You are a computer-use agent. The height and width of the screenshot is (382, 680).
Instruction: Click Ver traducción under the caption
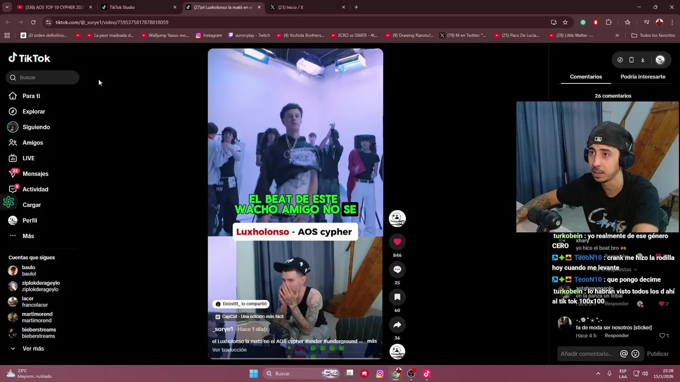229,350
